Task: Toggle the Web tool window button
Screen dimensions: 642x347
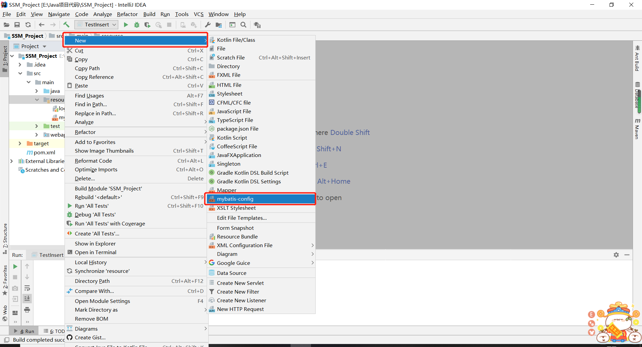Action: tap(5, 313)
